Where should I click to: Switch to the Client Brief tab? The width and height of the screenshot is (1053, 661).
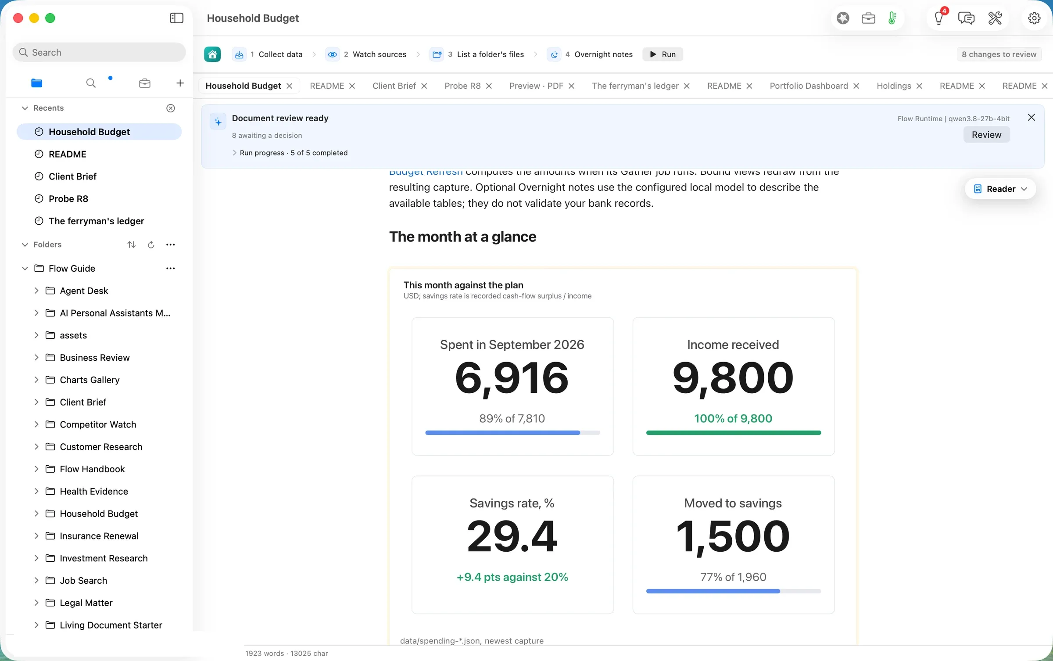pos(394,86)
